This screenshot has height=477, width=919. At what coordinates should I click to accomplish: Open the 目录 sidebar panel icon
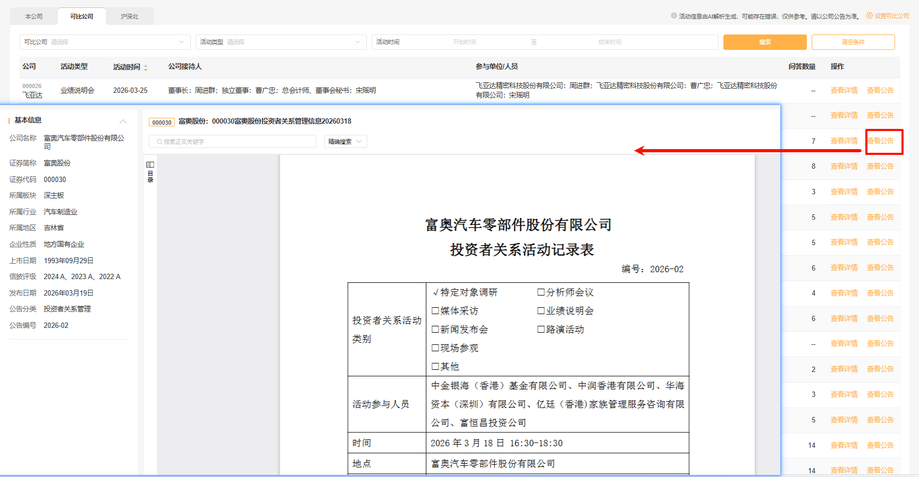150,165
